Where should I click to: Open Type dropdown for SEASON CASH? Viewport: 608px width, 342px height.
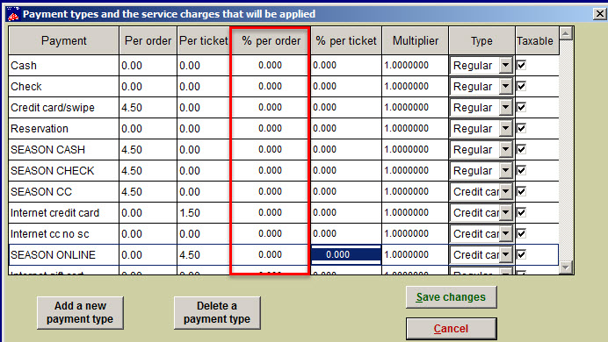tap(505, 150)
